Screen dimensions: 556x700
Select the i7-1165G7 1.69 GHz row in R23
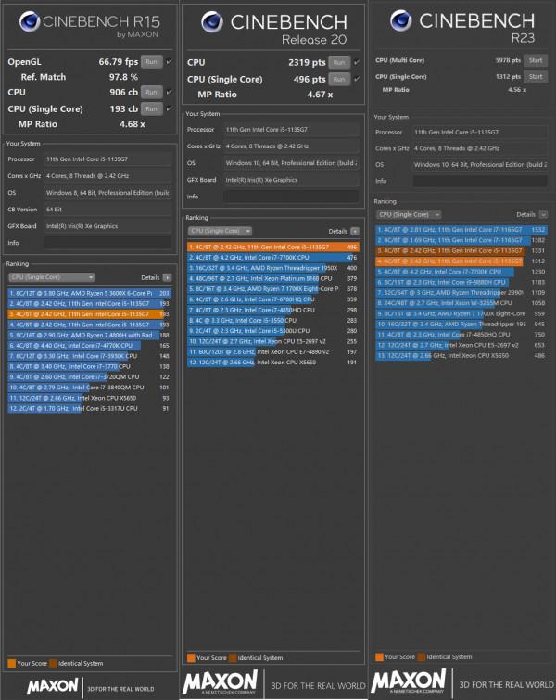[x=461, y=240]
